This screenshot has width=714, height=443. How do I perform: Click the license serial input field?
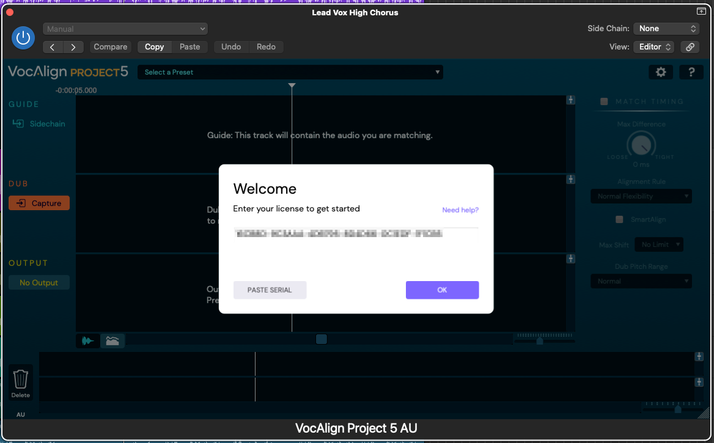click(355, 233)
